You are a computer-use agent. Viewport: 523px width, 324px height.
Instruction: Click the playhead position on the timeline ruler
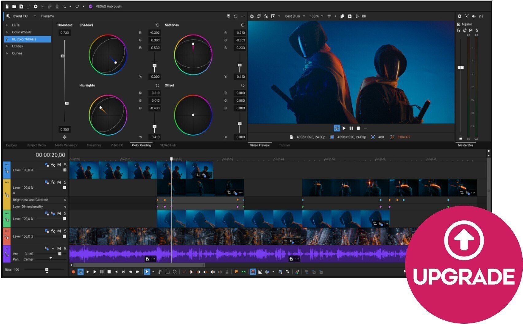pyautogui.click(x=171, y=159)
